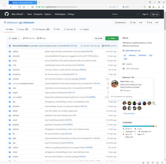
Task: Click the browser undo-close arrow icon
Action: [x=28, y=7]
